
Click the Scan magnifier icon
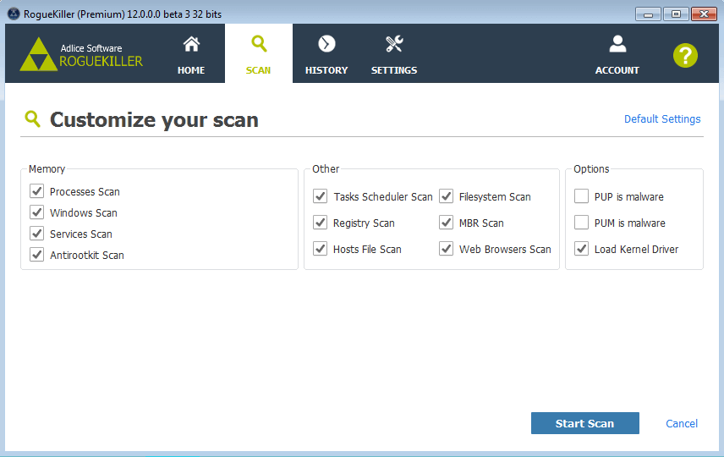[259, 43]
